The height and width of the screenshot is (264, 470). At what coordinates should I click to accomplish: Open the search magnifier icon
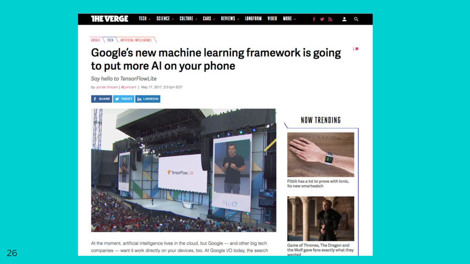[356, 19]
